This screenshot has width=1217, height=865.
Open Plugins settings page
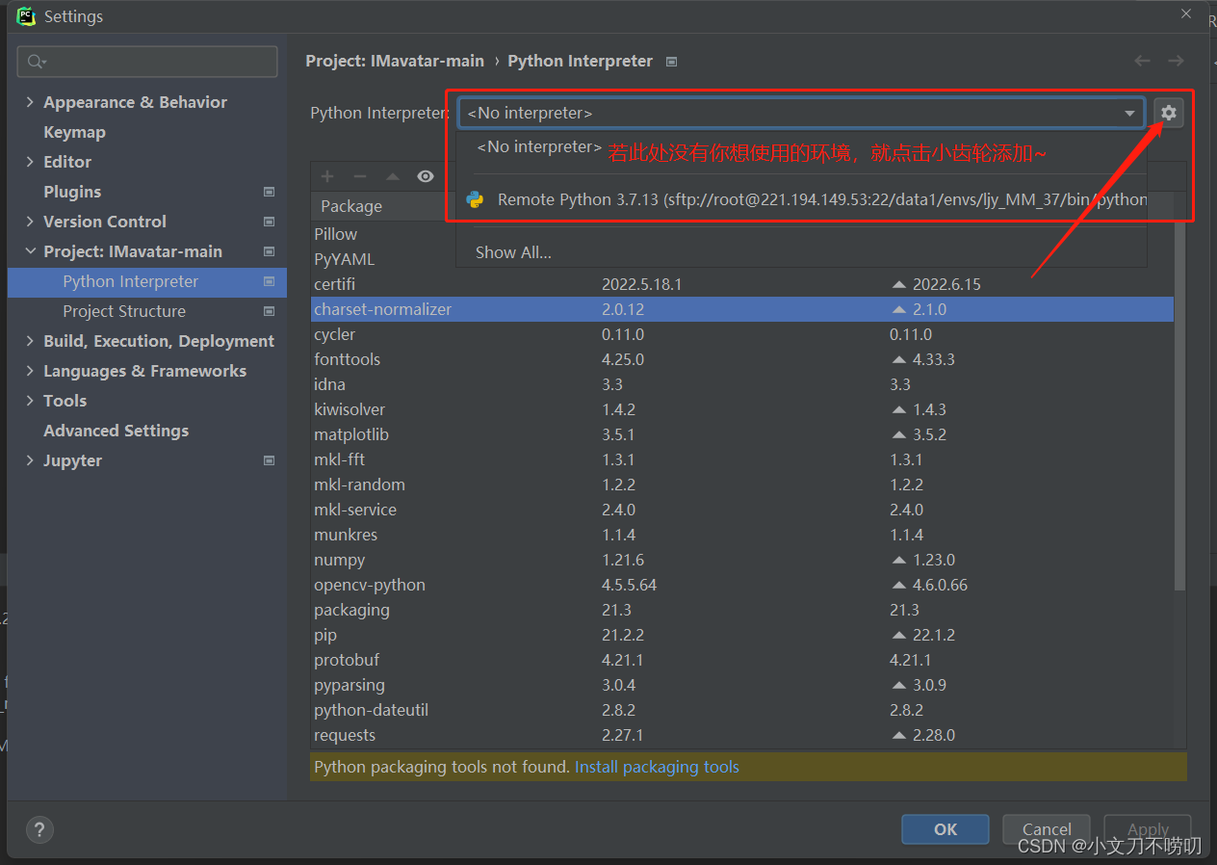click(72, 192)
